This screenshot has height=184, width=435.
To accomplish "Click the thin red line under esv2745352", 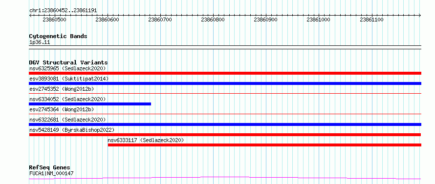I will click(225, 94).
